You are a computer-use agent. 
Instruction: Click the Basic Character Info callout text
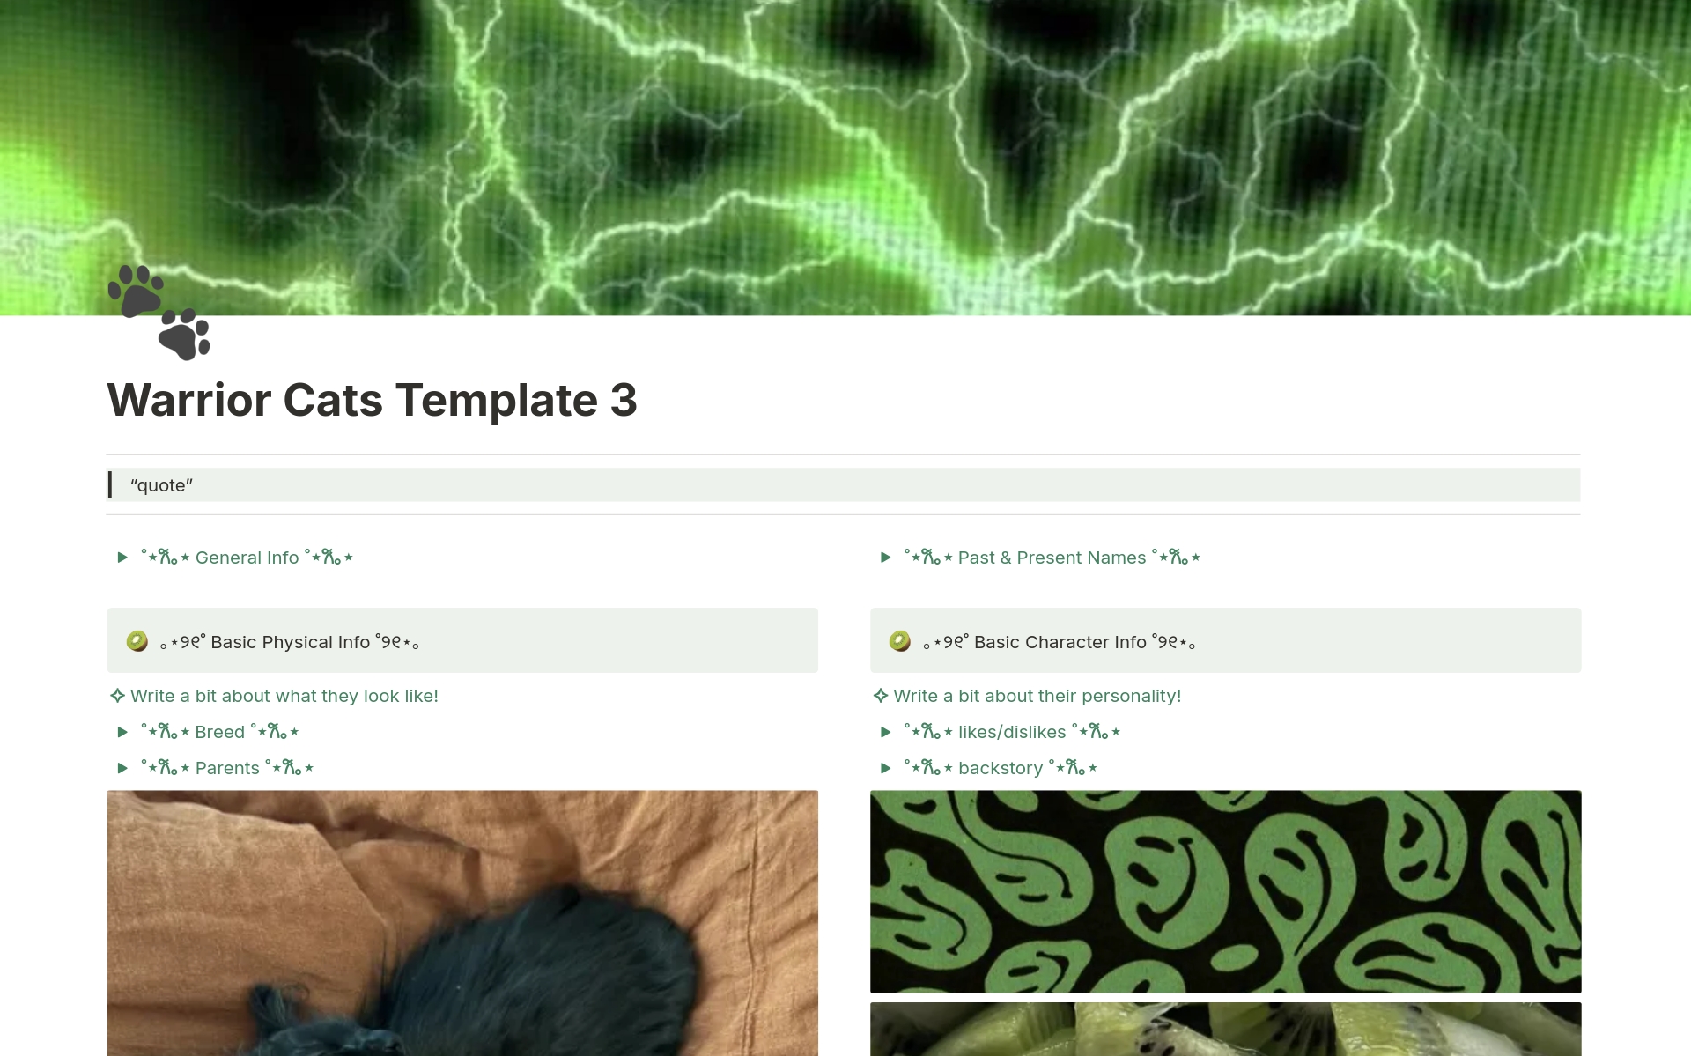click(1060, 642)
